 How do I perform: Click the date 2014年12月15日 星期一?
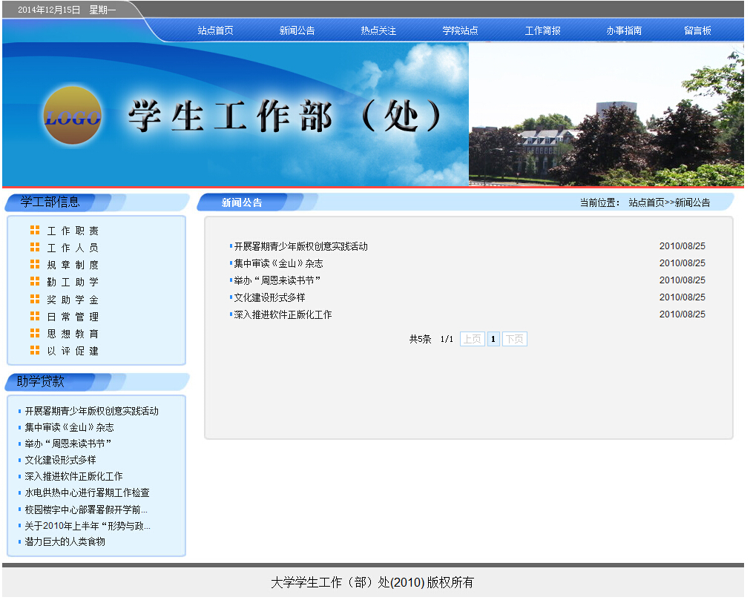click(67, 10)
